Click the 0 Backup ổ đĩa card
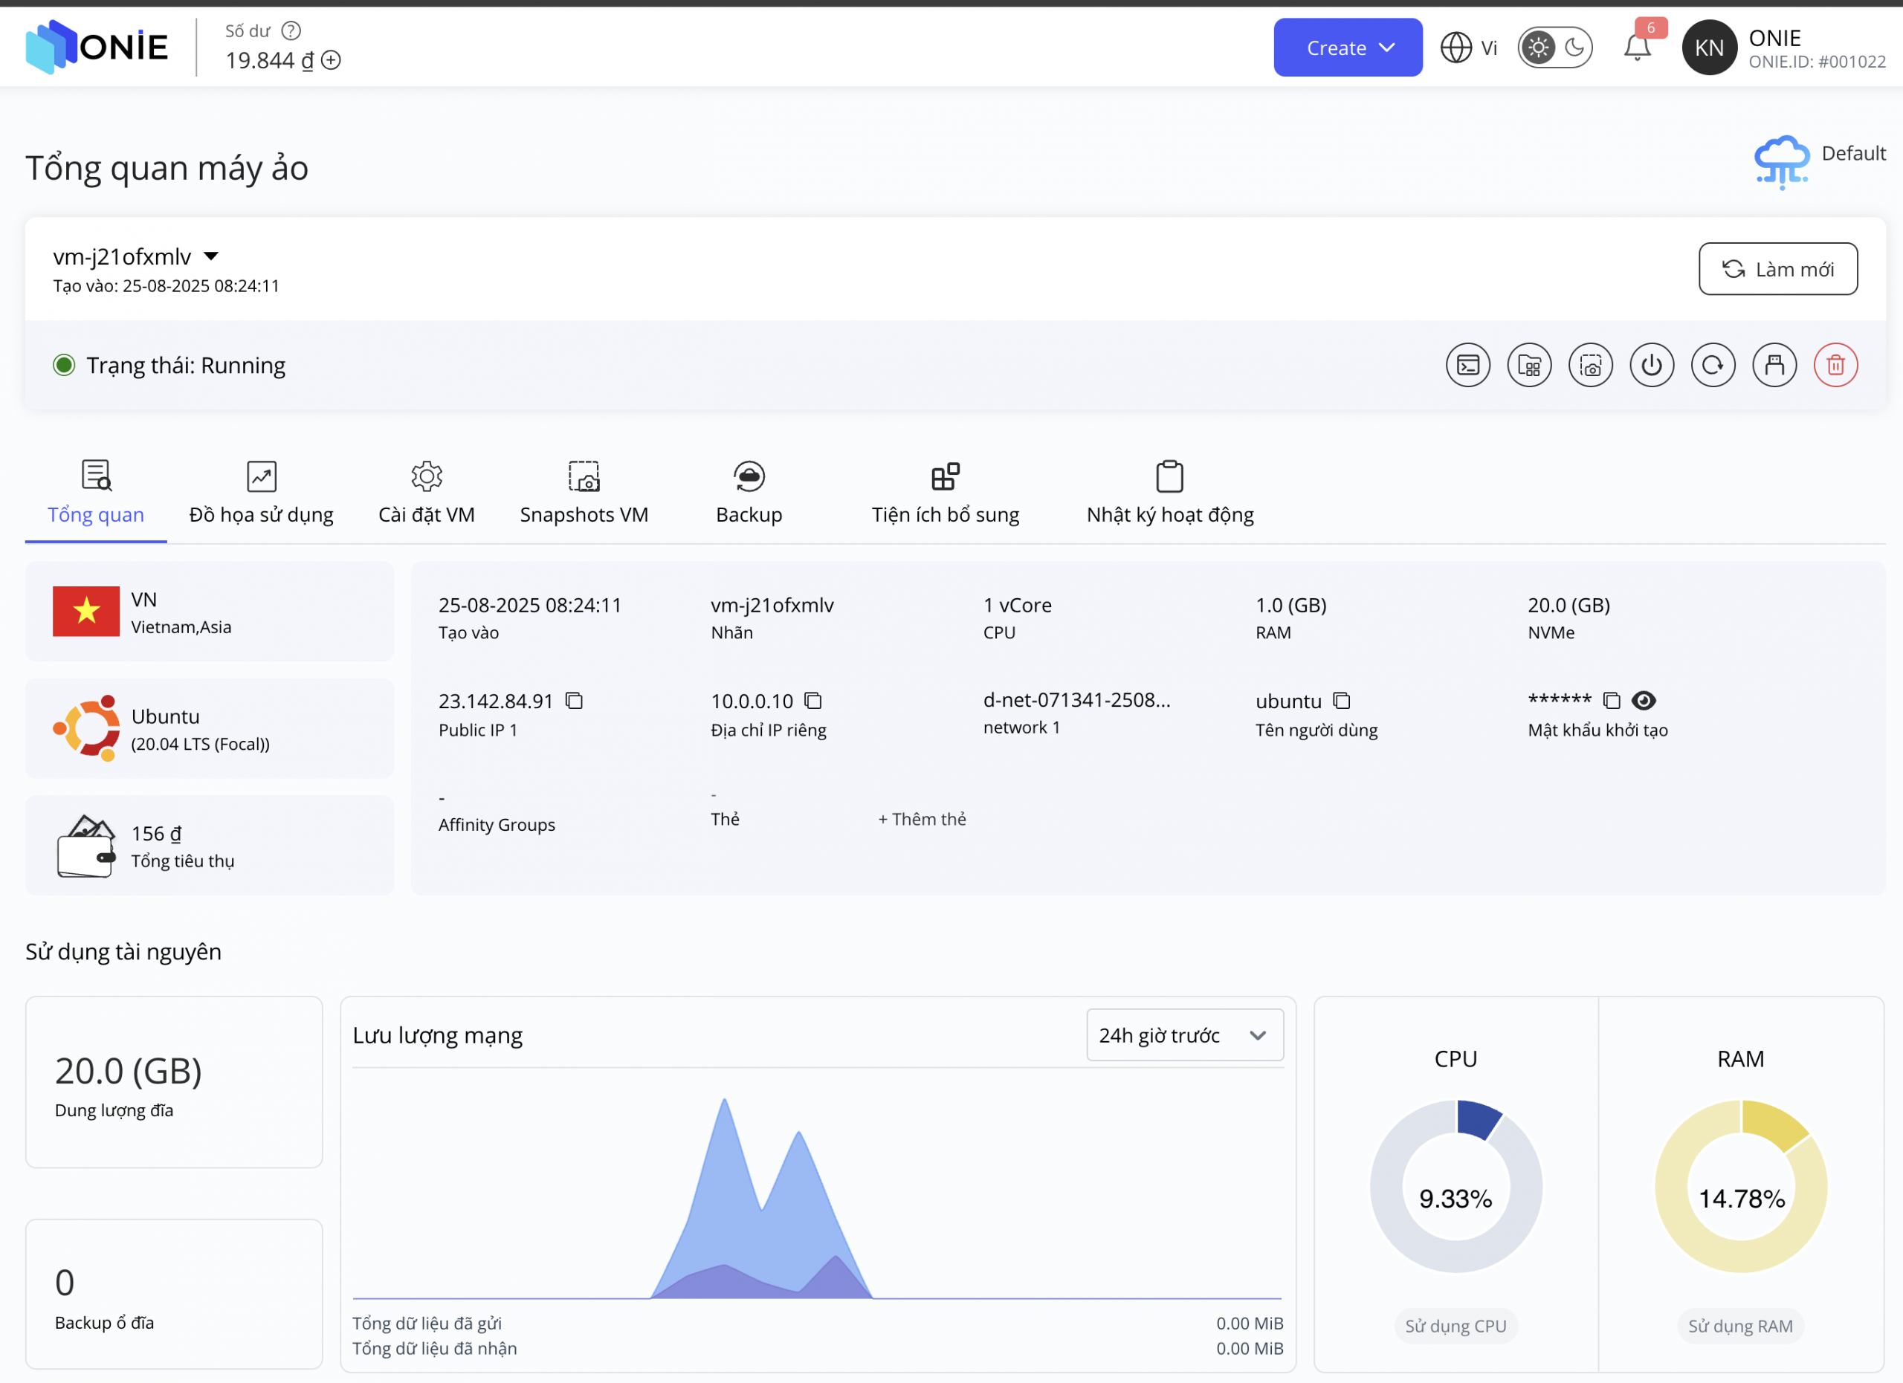 [x=174, y=1294]
